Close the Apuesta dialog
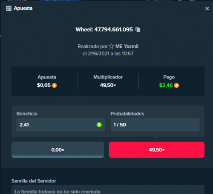 (x=207, y=9)
